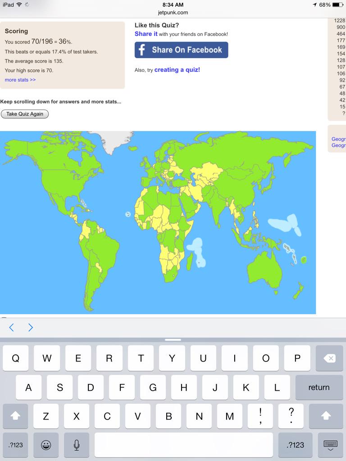The height and width of the screenshot is (461, 346).
Task: Tap the location services arrow icon
Action: tap(314, 5)
